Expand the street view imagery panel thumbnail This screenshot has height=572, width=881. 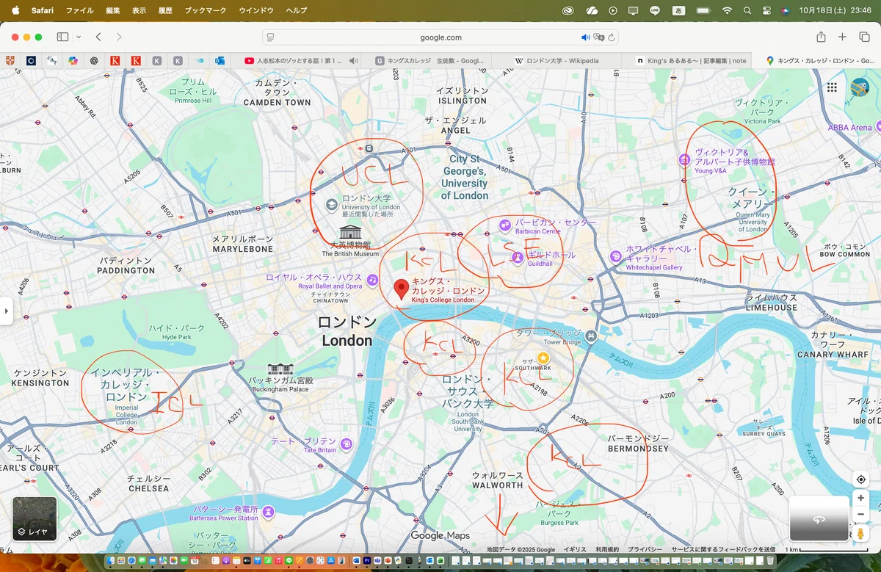[819, 519]
